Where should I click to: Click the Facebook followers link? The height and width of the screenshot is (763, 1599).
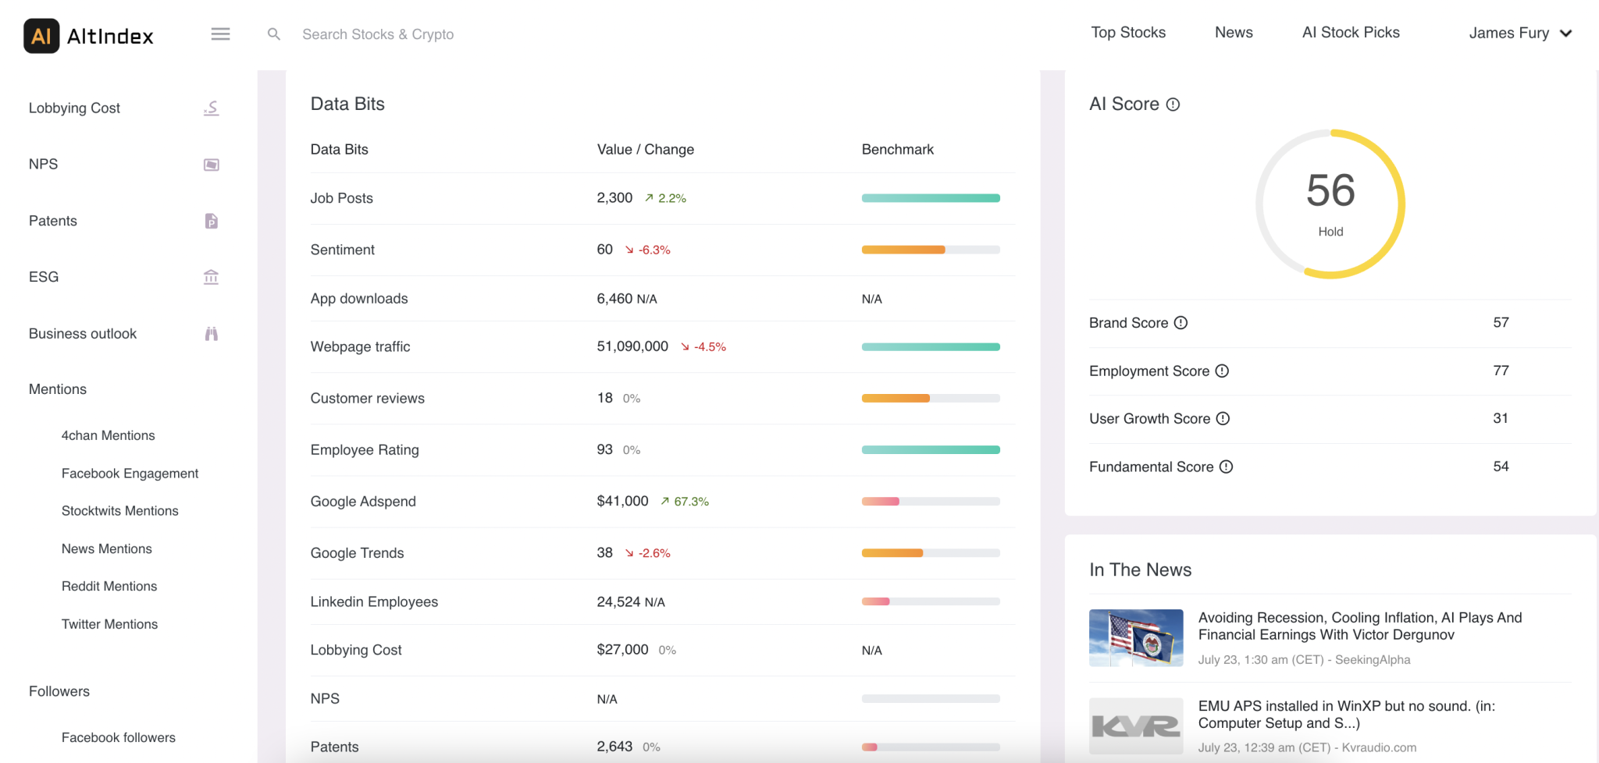pos(118,737)
